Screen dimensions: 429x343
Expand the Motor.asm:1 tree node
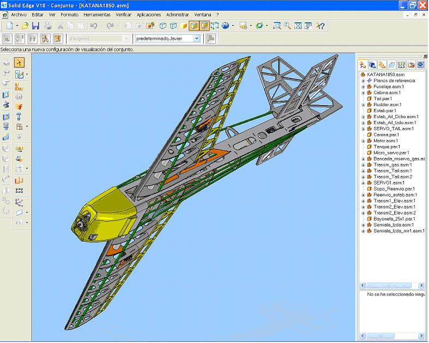coord(363,140)
